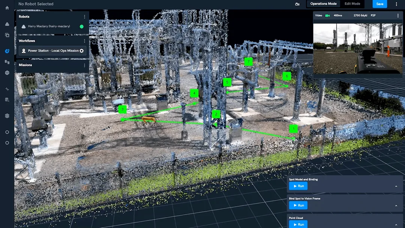Select the lightning actions icon in sidebar

(7, 89)
